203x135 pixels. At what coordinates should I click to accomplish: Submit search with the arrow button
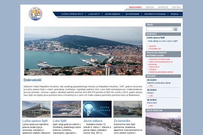175,29
